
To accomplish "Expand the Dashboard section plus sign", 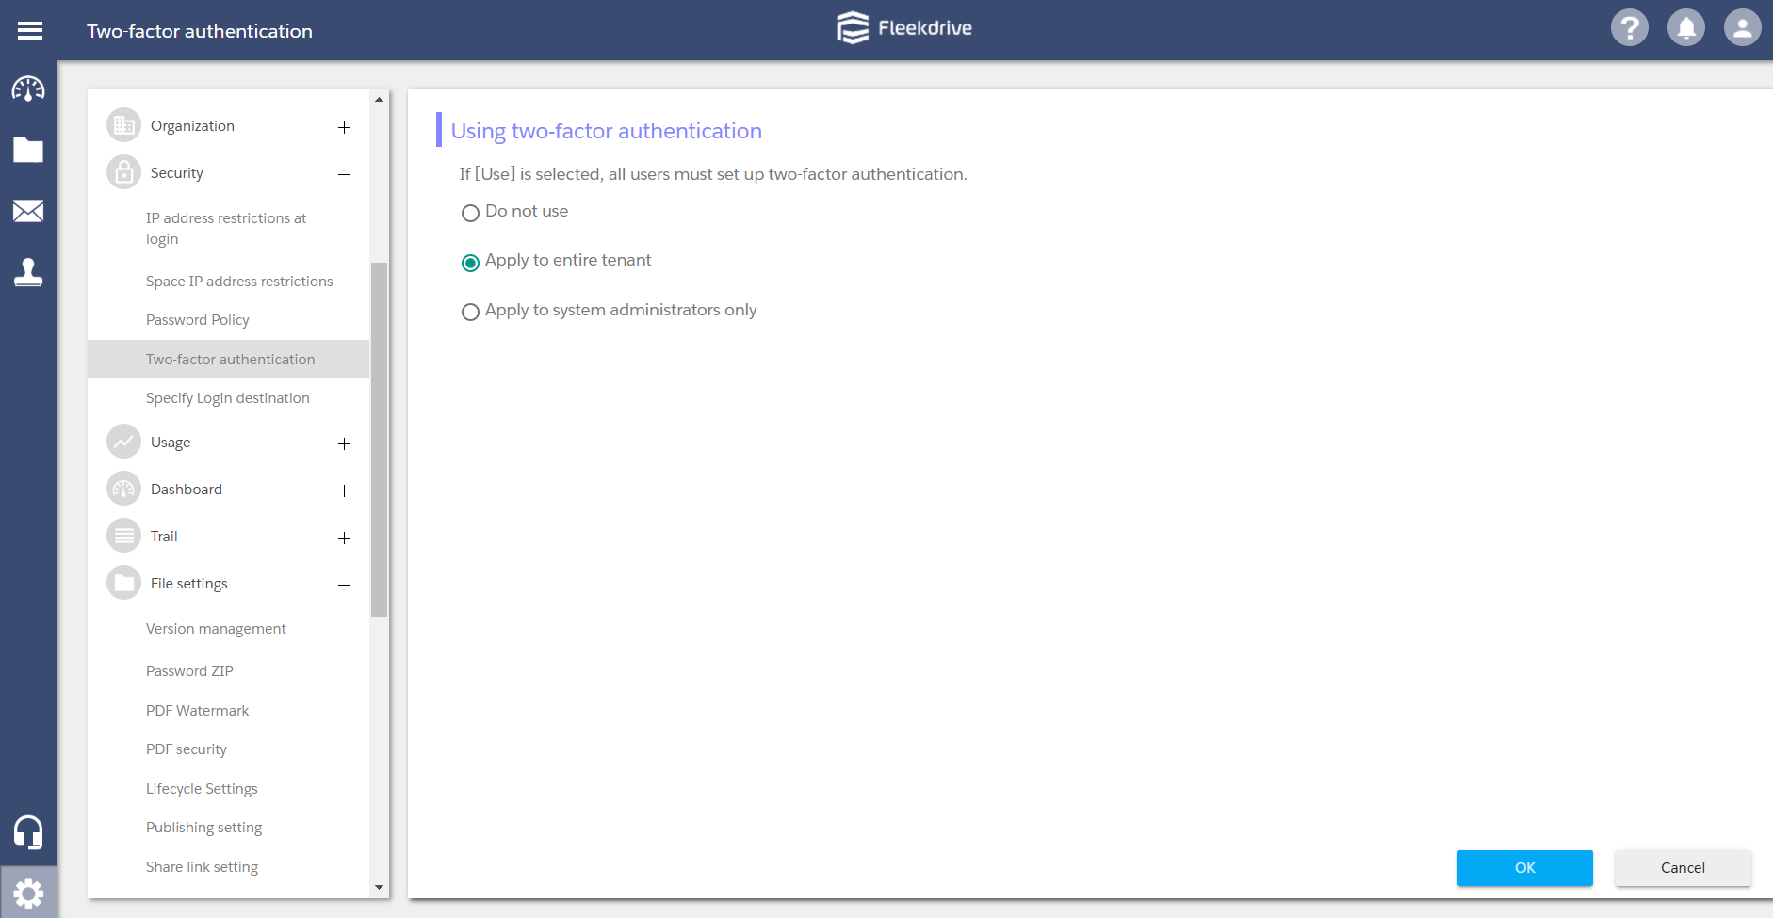I will [345, 491].
